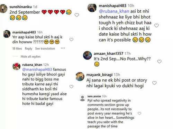
Task: Open three-dots options on manishapal483's comment
Action: click(x=63, y=48)
